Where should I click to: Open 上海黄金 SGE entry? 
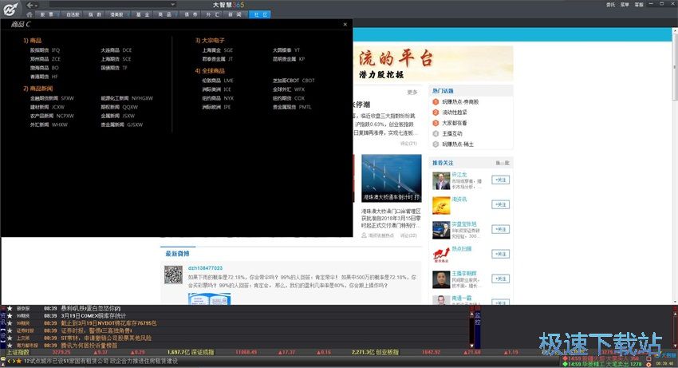click(218, 50)
